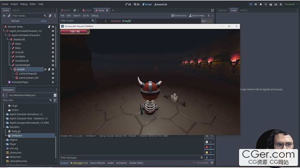Click the Instantiate Child Scene link icon
Screen dimensions: 300x168
click(x=9, y=16)
